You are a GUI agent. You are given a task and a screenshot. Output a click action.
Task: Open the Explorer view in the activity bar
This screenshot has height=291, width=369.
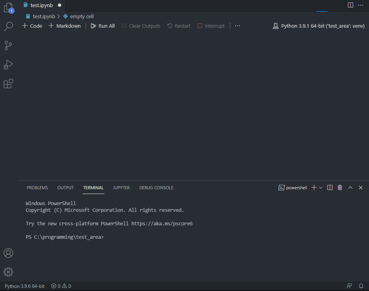coord(8,8)
